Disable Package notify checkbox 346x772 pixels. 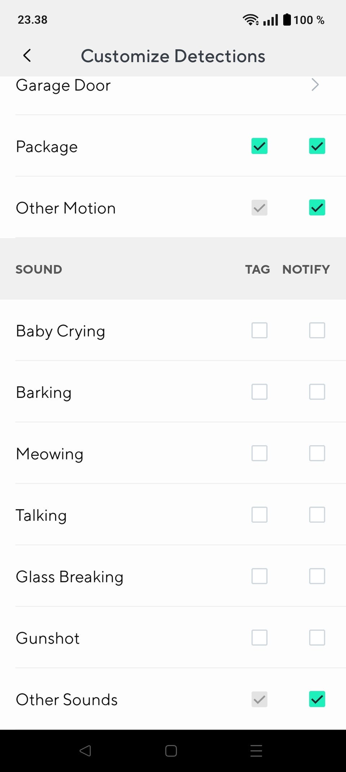pos(317,146)
